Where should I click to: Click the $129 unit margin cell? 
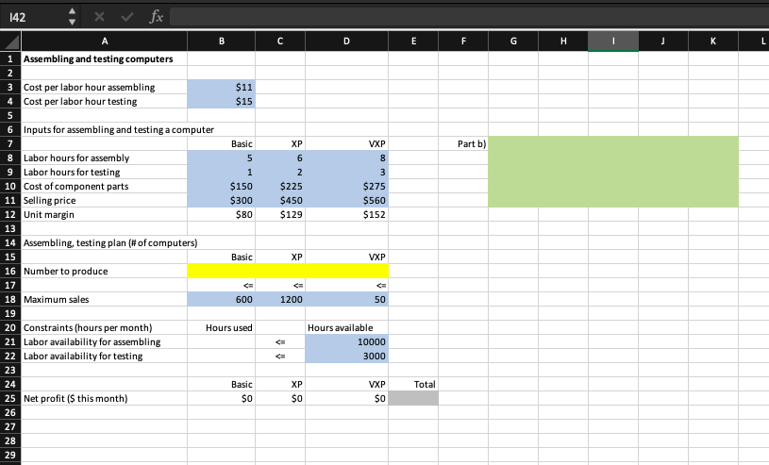coord(280,214)
